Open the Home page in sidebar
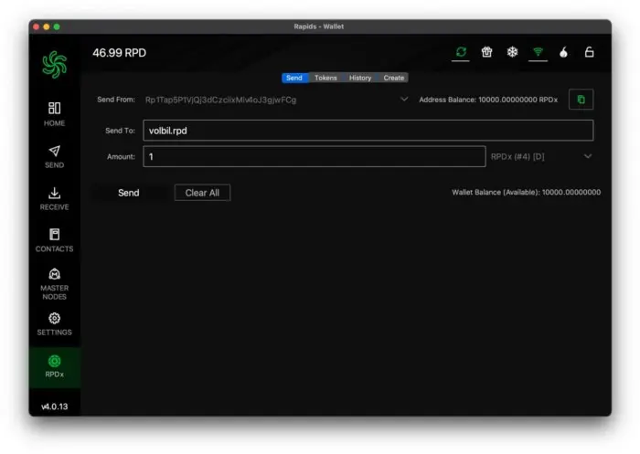Screen dimensions: 640x454 tap(54, 114)
